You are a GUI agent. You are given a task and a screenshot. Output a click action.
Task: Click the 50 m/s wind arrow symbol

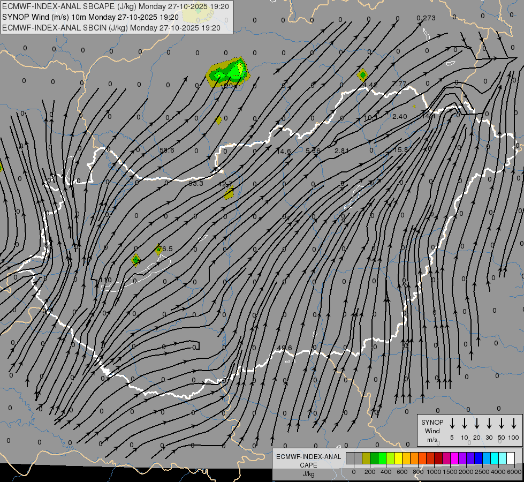pos(502,424)
